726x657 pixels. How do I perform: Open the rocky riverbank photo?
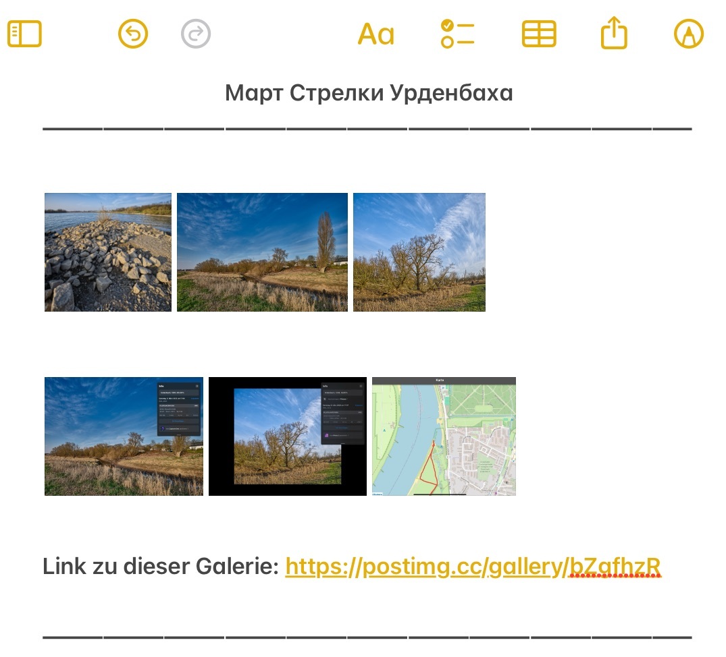108,252
